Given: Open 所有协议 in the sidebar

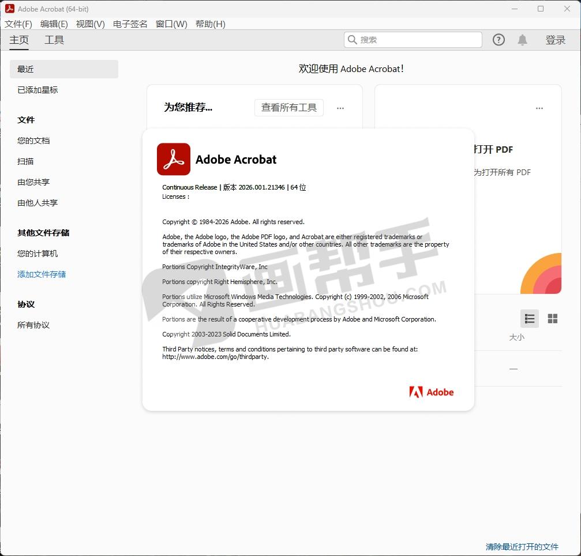Looking at the screenshot, I should click(33, 325).
